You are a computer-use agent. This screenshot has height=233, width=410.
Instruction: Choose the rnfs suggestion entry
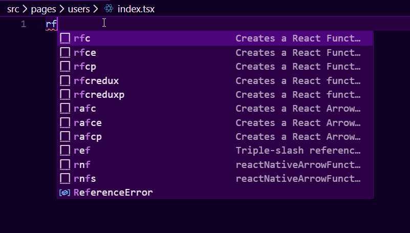coord(85,179)
